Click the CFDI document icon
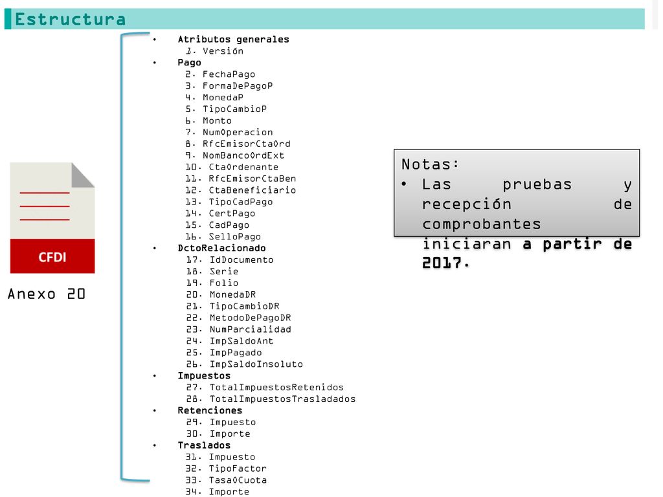Image resolution: width=663 pixels, height=497 pixels. (x=52, y=218)
